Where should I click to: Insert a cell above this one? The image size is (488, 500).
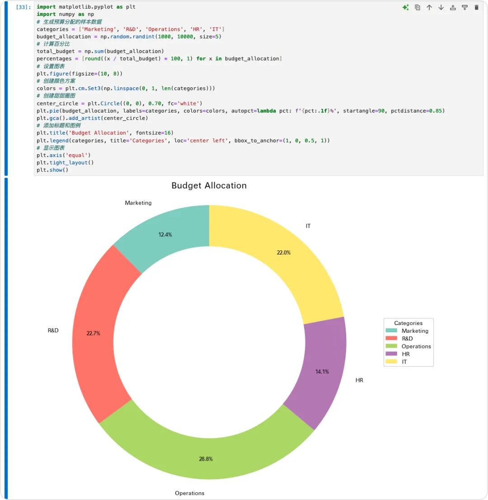click(453, 7)
